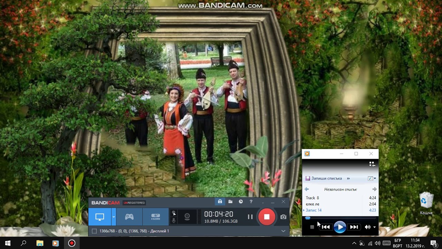Stop recording with the red button
The width and height of the screenshot is (442, 249).
(267, 217)
